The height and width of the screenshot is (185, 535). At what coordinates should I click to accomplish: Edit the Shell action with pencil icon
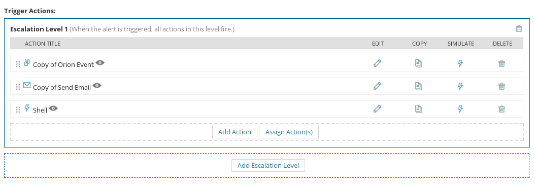pyautogui.click(x=377, y=109)
